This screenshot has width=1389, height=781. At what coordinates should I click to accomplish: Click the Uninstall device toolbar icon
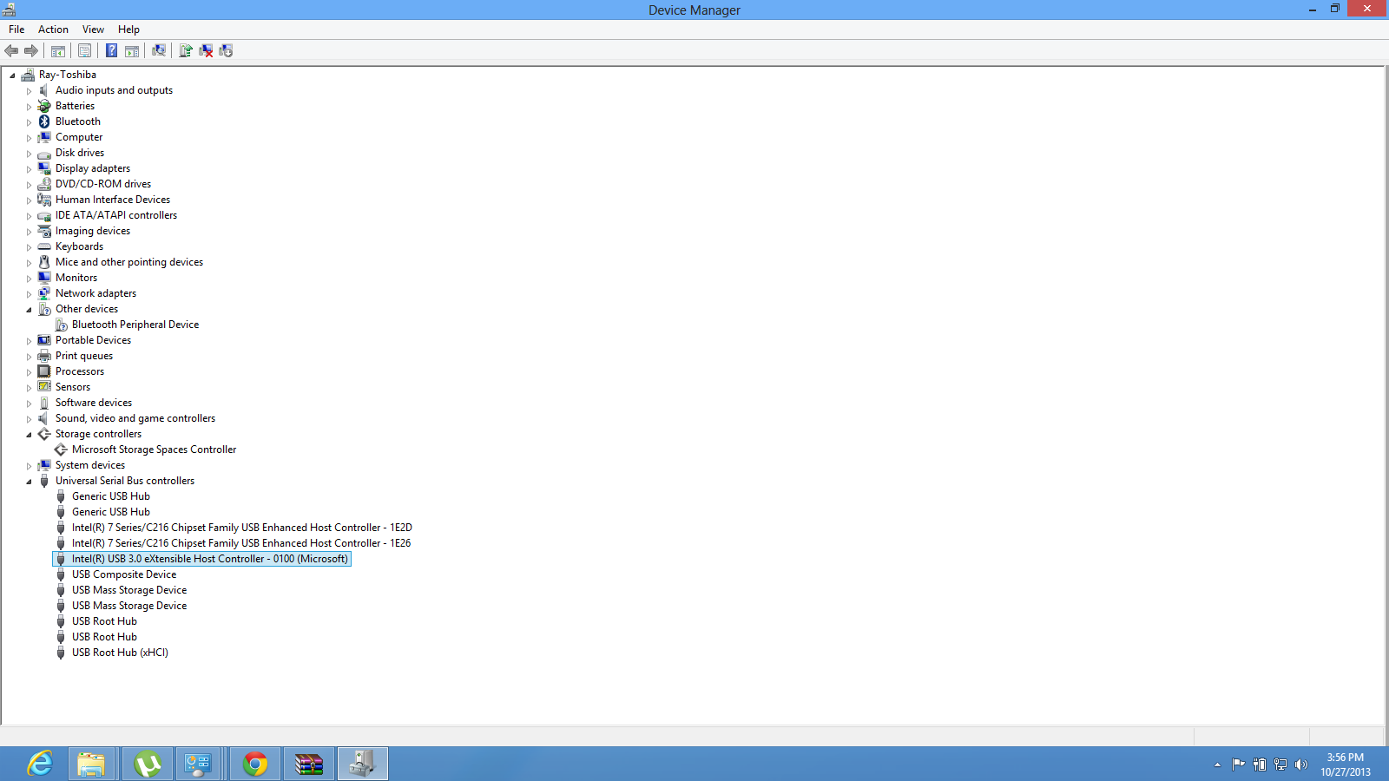[206, 50]
